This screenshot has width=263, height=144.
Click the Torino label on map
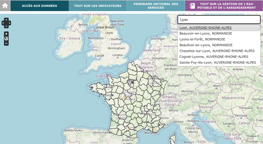164,118
